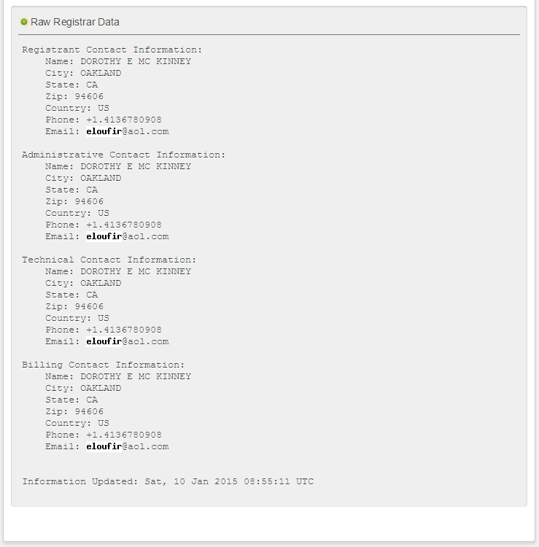Click the Administrative Contact Information heading
This screenshot has height=547, width=539.
coord(123,155)
